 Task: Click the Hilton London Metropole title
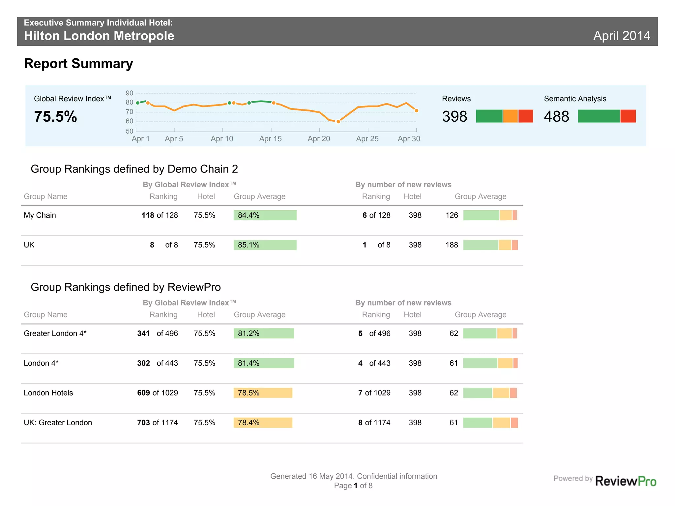pos(99,36)
